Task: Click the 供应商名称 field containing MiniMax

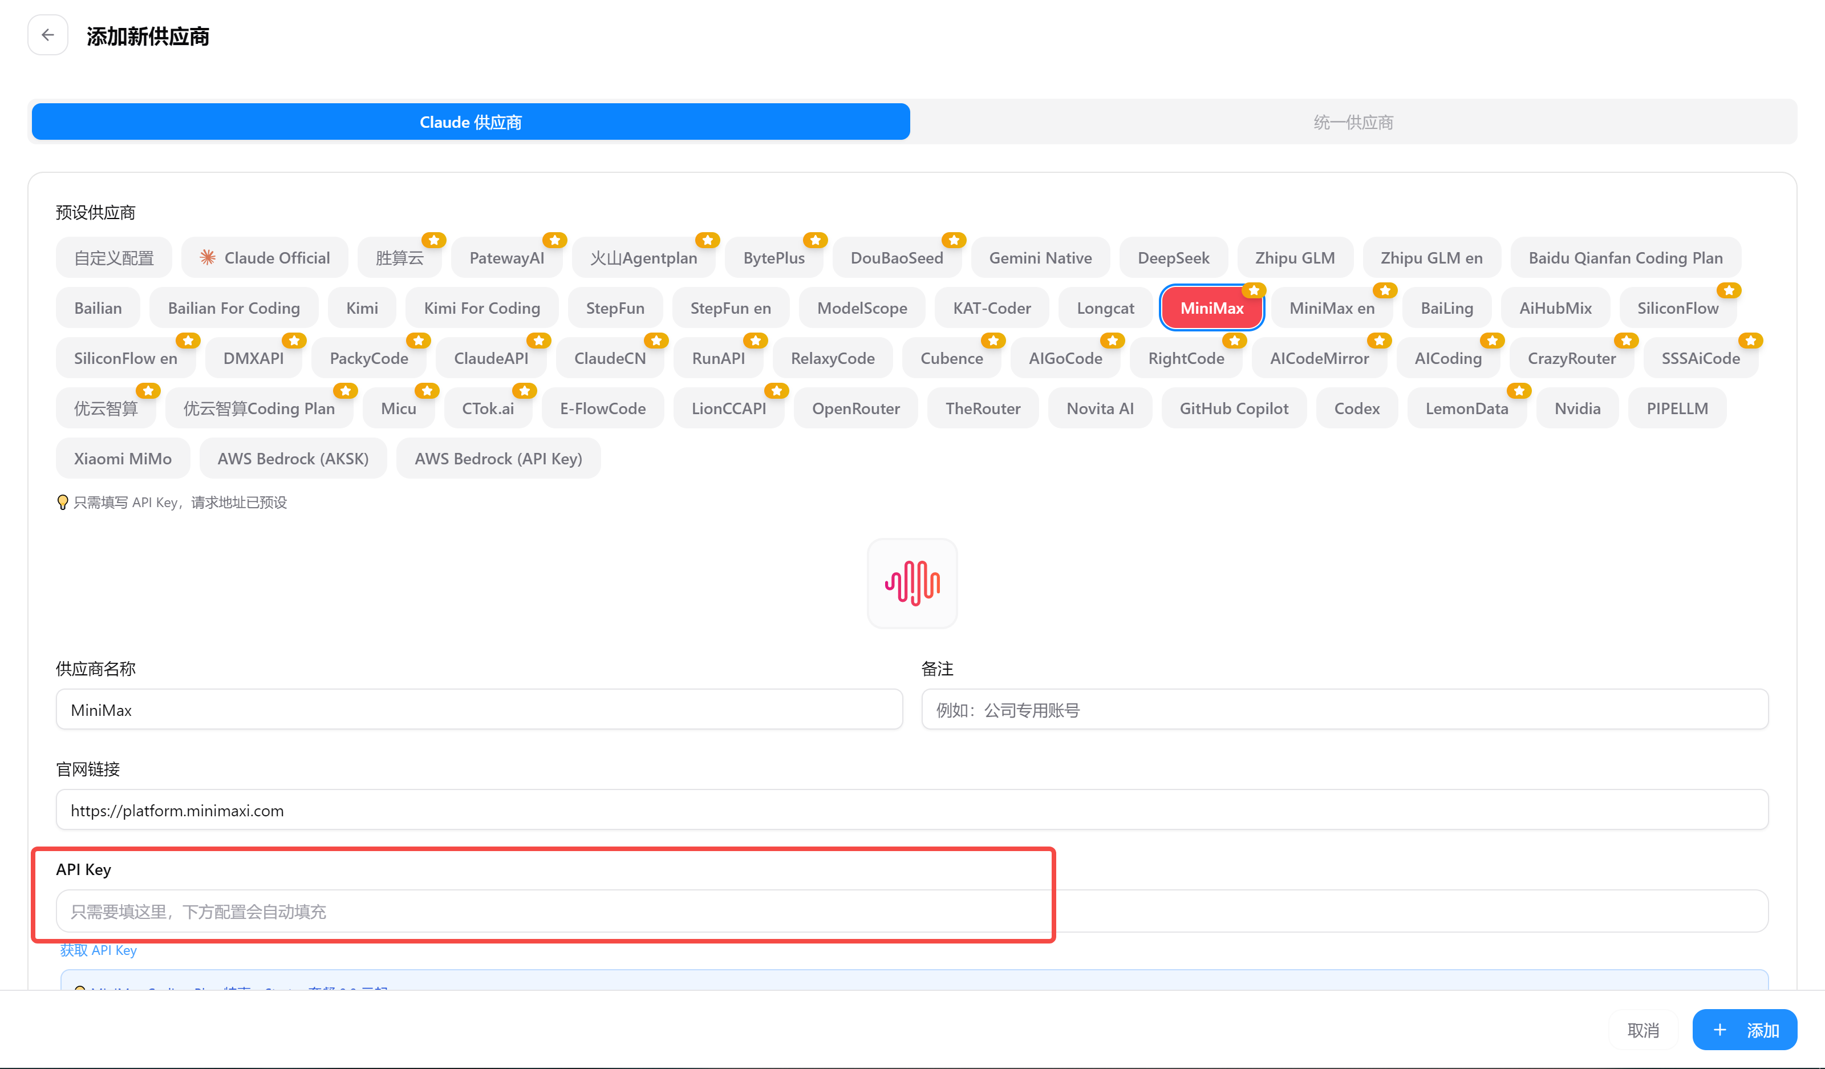Action: click(480, 709)
